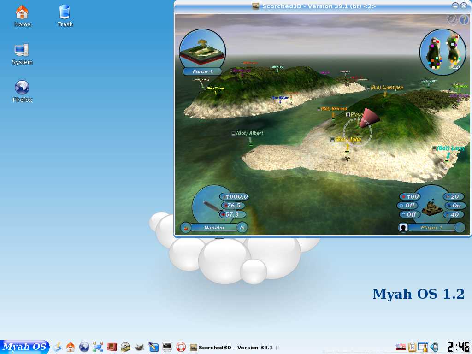Click the taskbar clock
This screenshot has height=354, width=472.
click(x=458, y=347)
